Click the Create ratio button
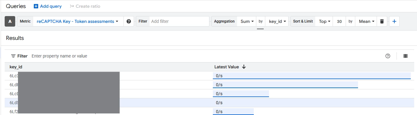Viewport: 417px width, 115px height. pos(85,6)
